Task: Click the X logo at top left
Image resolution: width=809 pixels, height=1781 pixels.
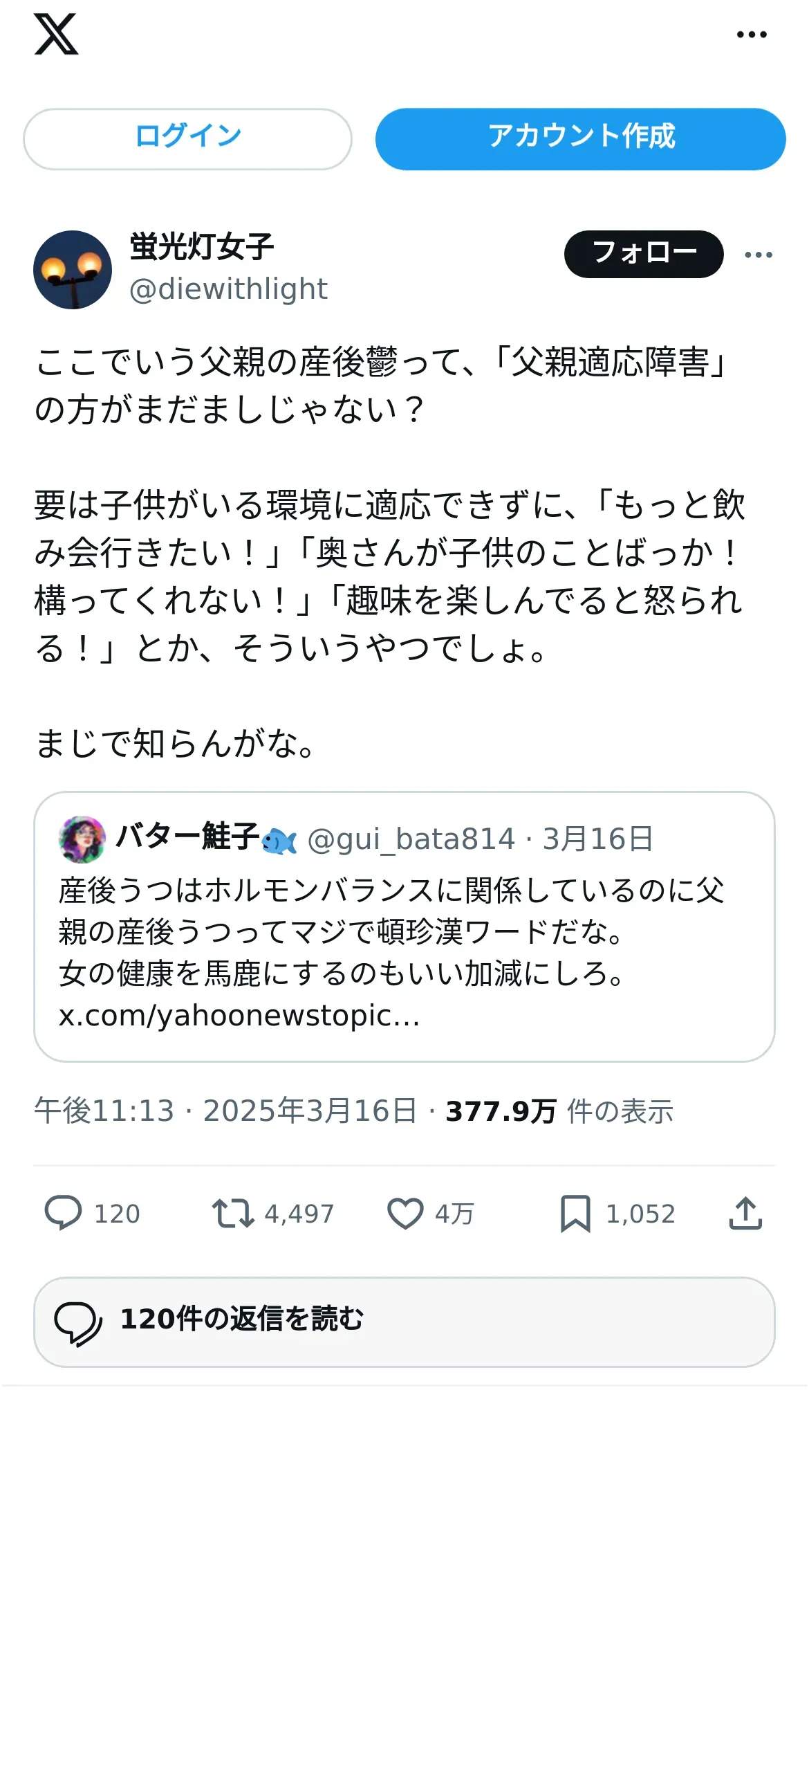Action: coord(56,34)
